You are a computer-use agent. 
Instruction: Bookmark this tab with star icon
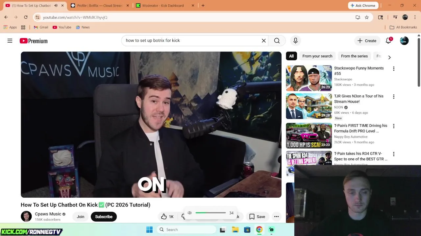tap(367, 17)
